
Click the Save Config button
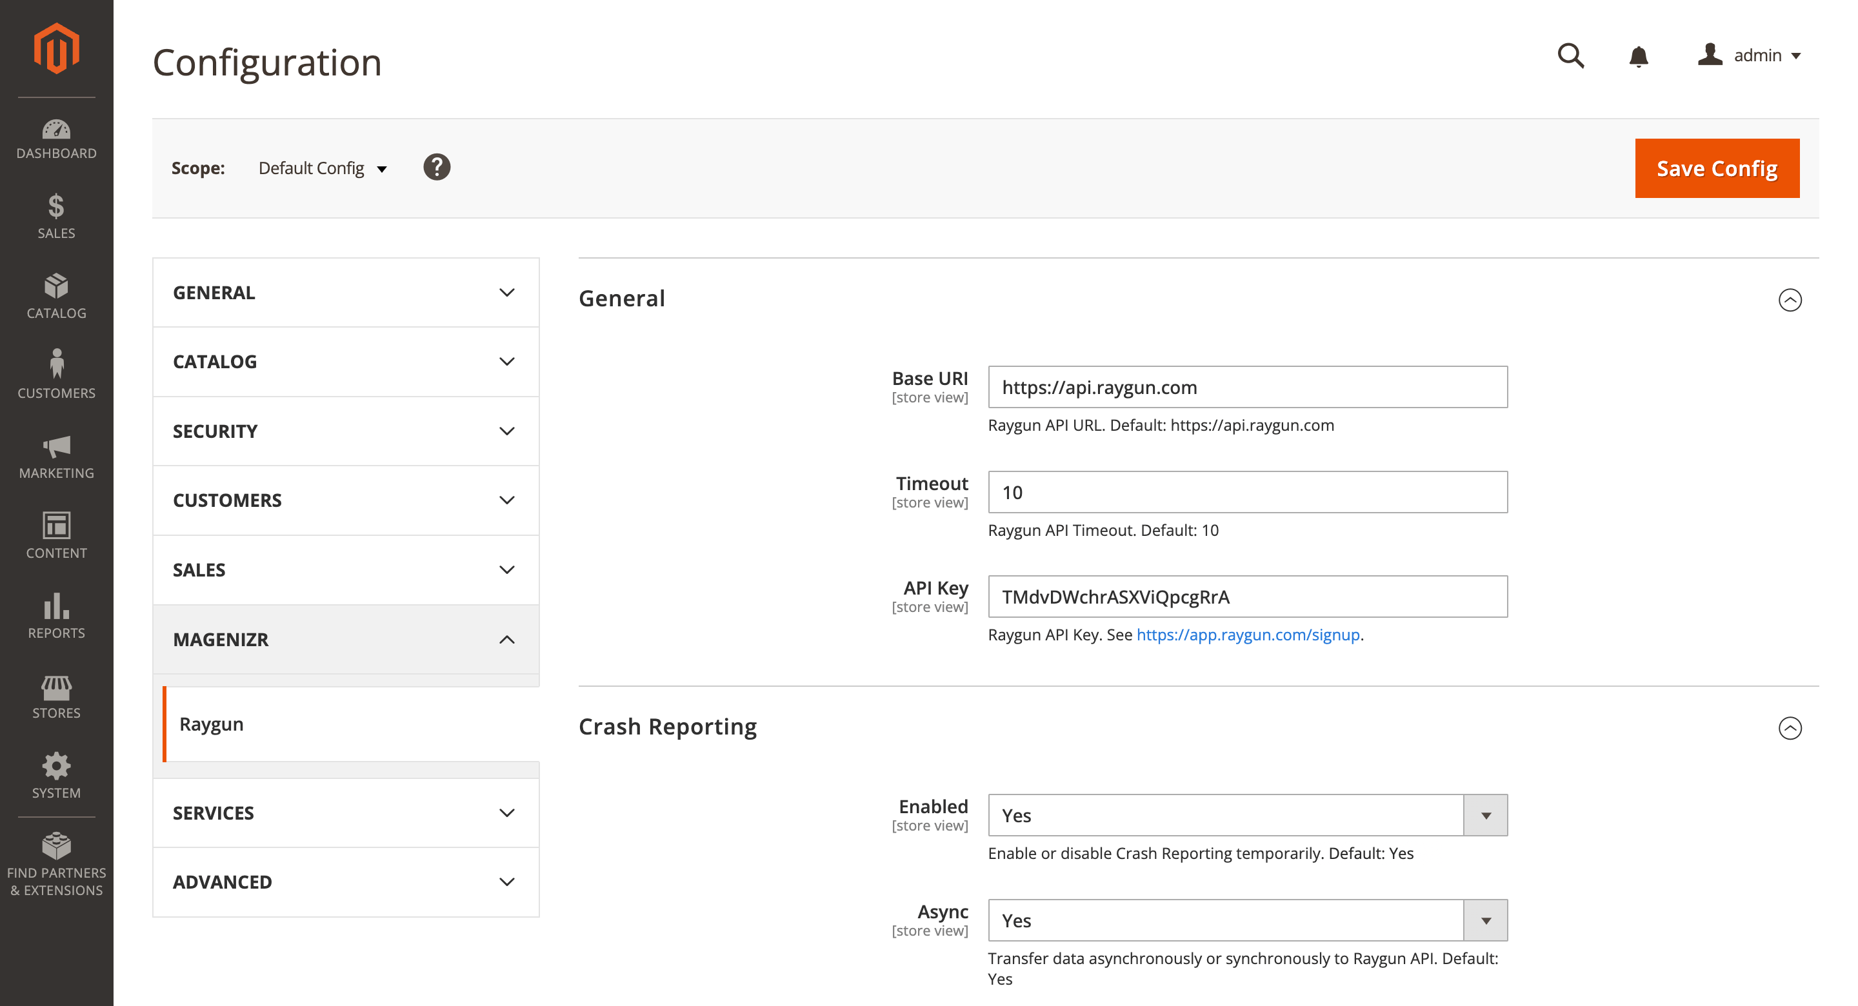1717,167
